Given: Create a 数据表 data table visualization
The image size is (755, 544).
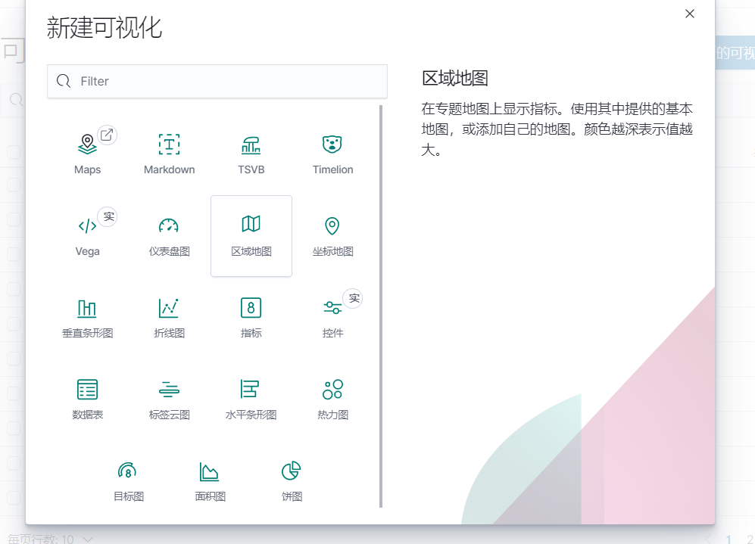Looking at the screenshot, I should (87, 397).
